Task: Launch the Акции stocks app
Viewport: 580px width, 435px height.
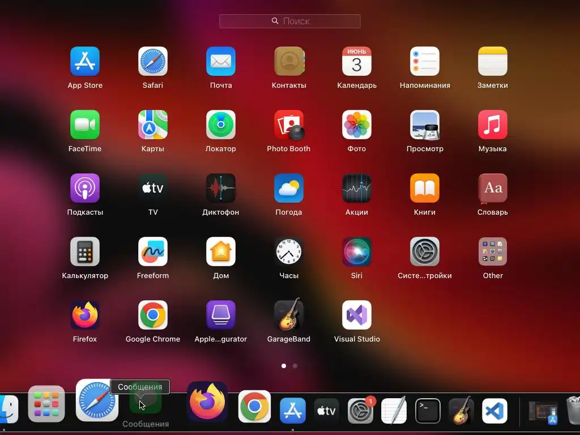Action: click(357, 188)
